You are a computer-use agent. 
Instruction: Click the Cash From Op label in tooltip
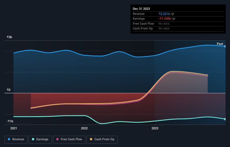143,29
